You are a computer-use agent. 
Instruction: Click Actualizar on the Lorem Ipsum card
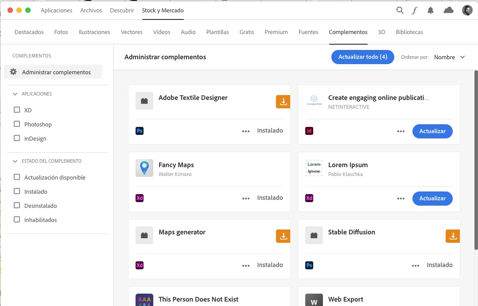pos(432,198)
